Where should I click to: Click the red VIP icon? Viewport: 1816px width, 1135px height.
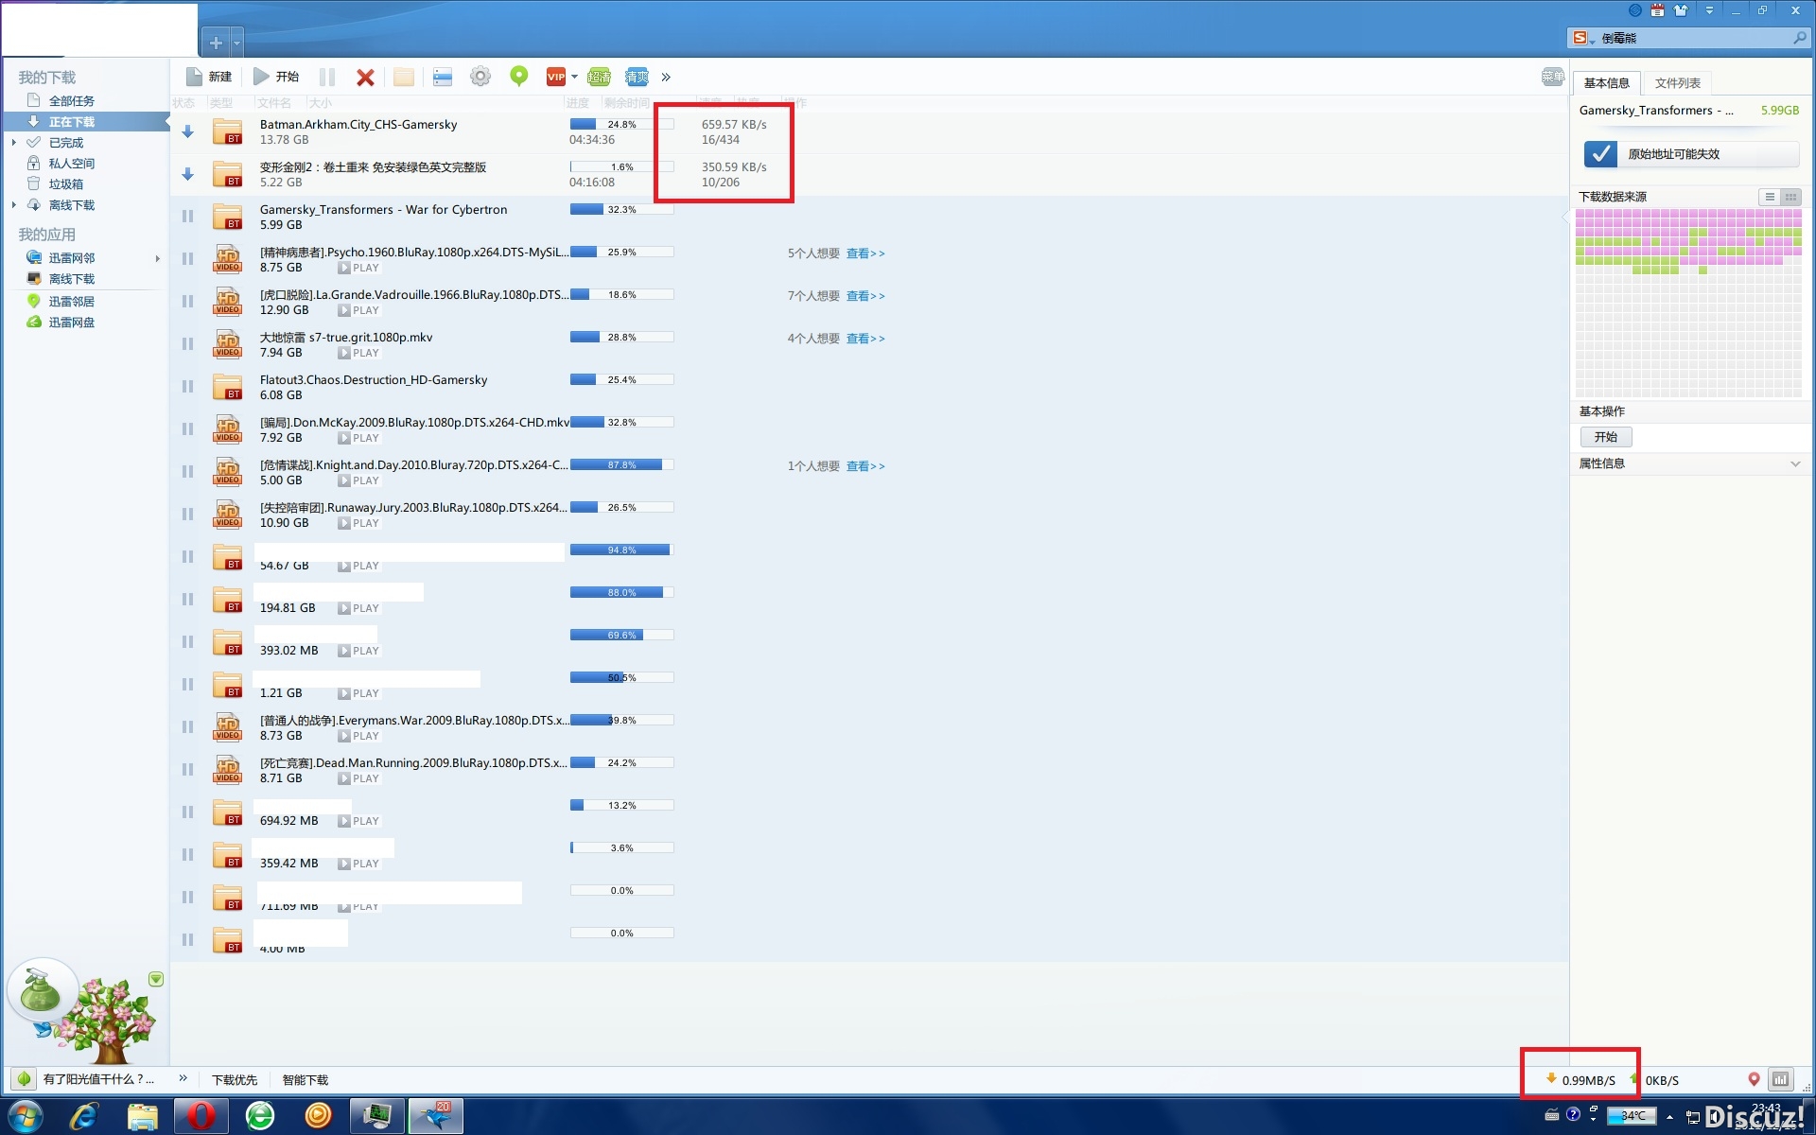pos(556,77)
